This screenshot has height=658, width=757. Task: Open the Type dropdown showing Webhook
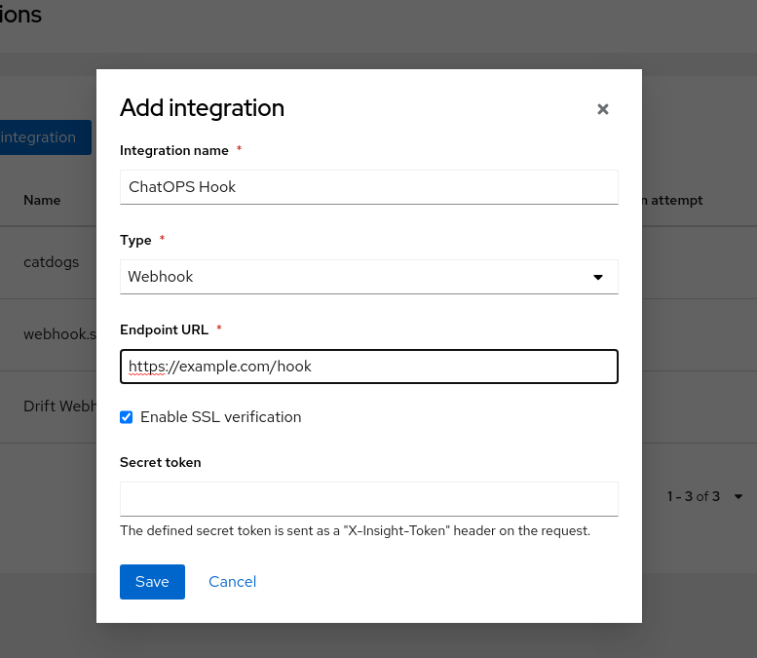pos(368,277)
